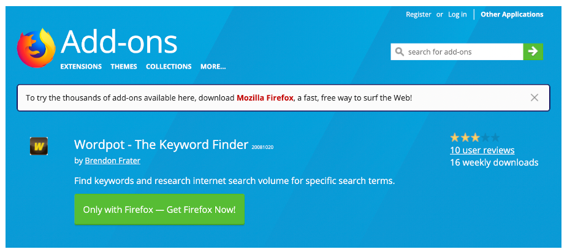Viewport: 567px width, 249px height.
Task: Submit search with green arrow button
Action: pos(533,52)
